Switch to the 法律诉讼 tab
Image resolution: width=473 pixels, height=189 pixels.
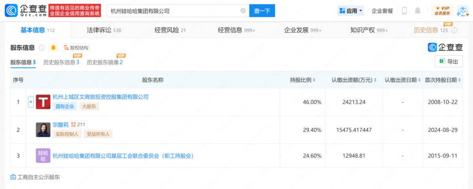103,30
